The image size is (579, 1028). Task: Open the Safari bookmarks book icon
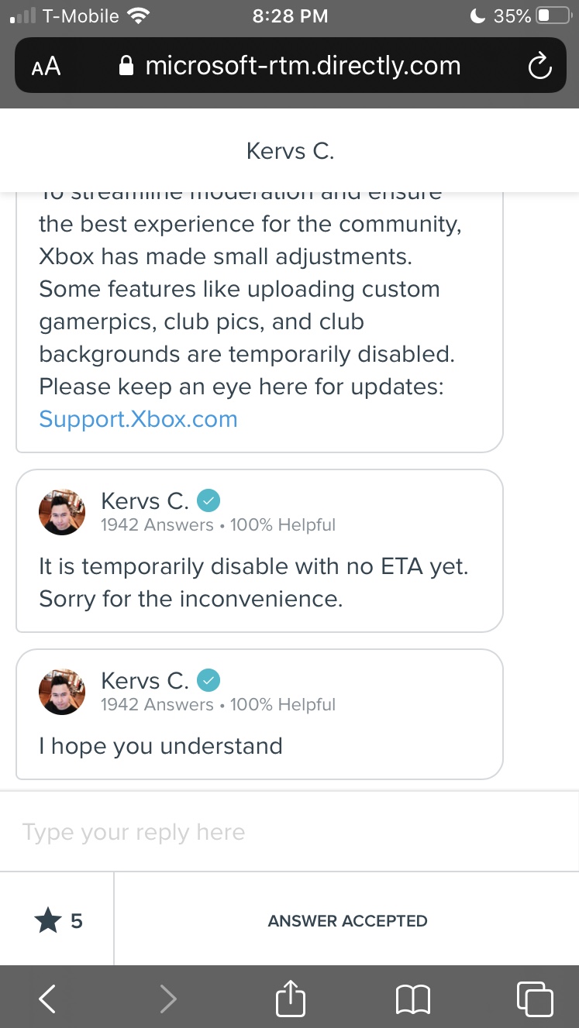point(412,999)
